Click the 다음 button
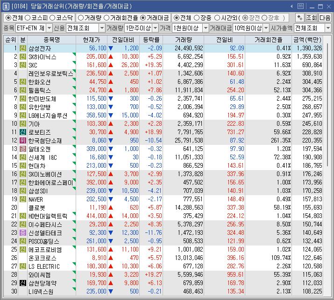 325,18
